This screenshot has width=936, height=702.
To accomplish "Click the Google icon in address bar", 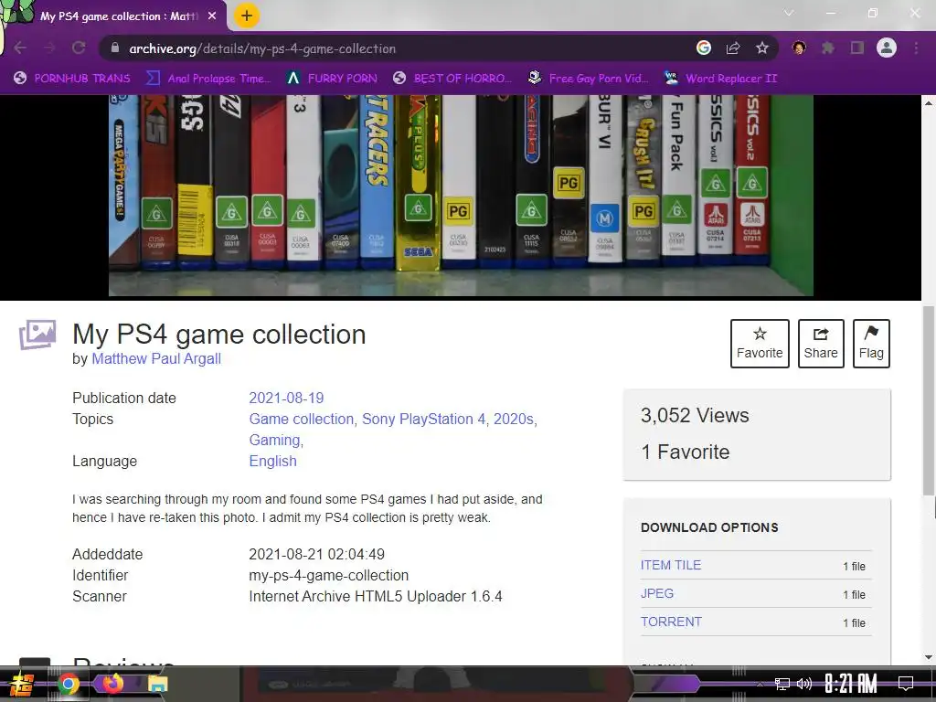I will coord(704,48).
